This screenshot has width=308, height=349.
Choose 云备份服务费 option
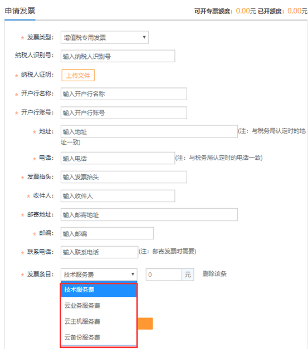pyautogui.click(x=99, y=337)
